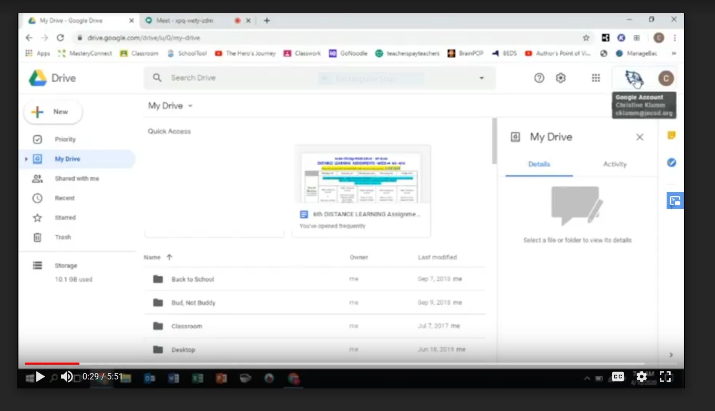This screenshot has width=715, height=411.
Task: Open the Drive Support help icon
Action: click(x=539, y=78)
